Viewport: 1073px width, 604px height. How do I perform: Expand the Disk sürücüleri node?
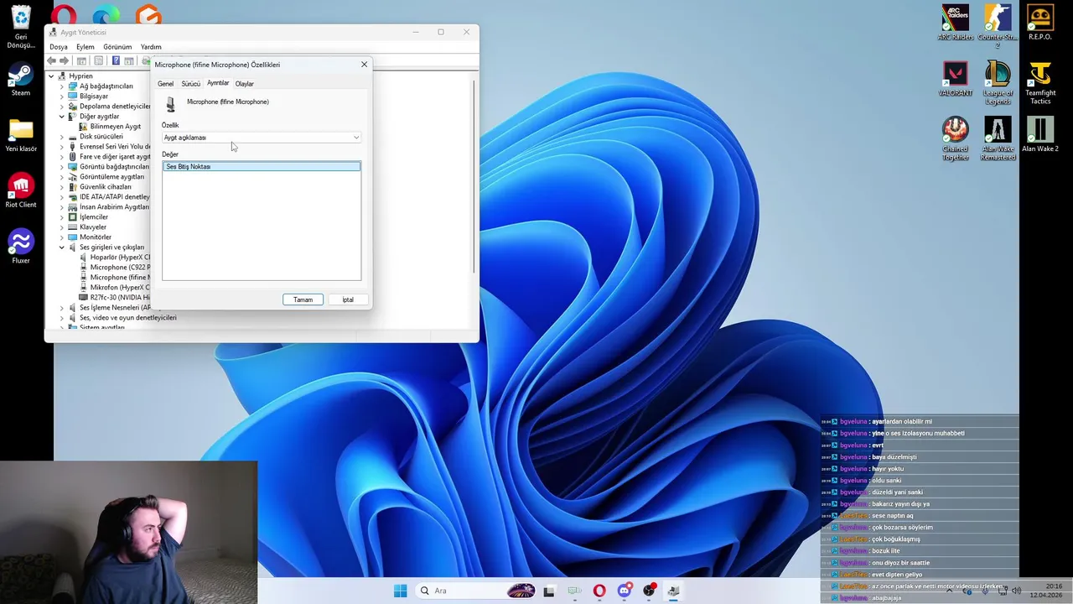click(x=61, y=137)
